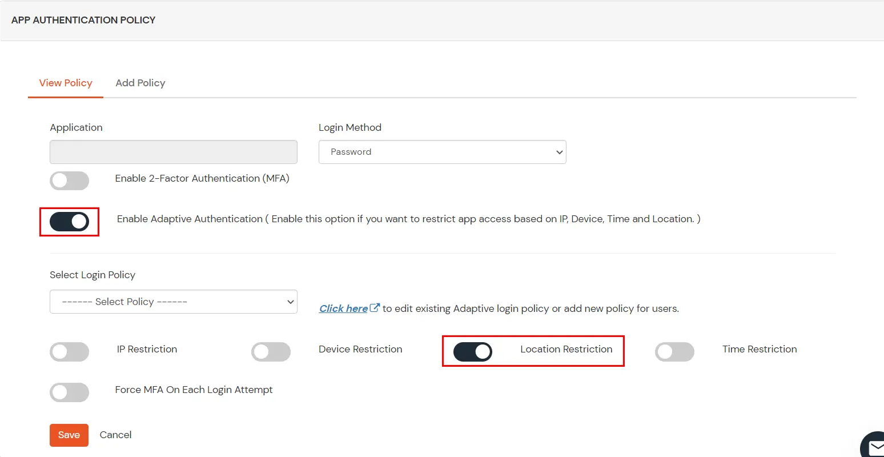Enable Time Restriction
This screenshot has width=884, height=457.
[x=674, y=352]
